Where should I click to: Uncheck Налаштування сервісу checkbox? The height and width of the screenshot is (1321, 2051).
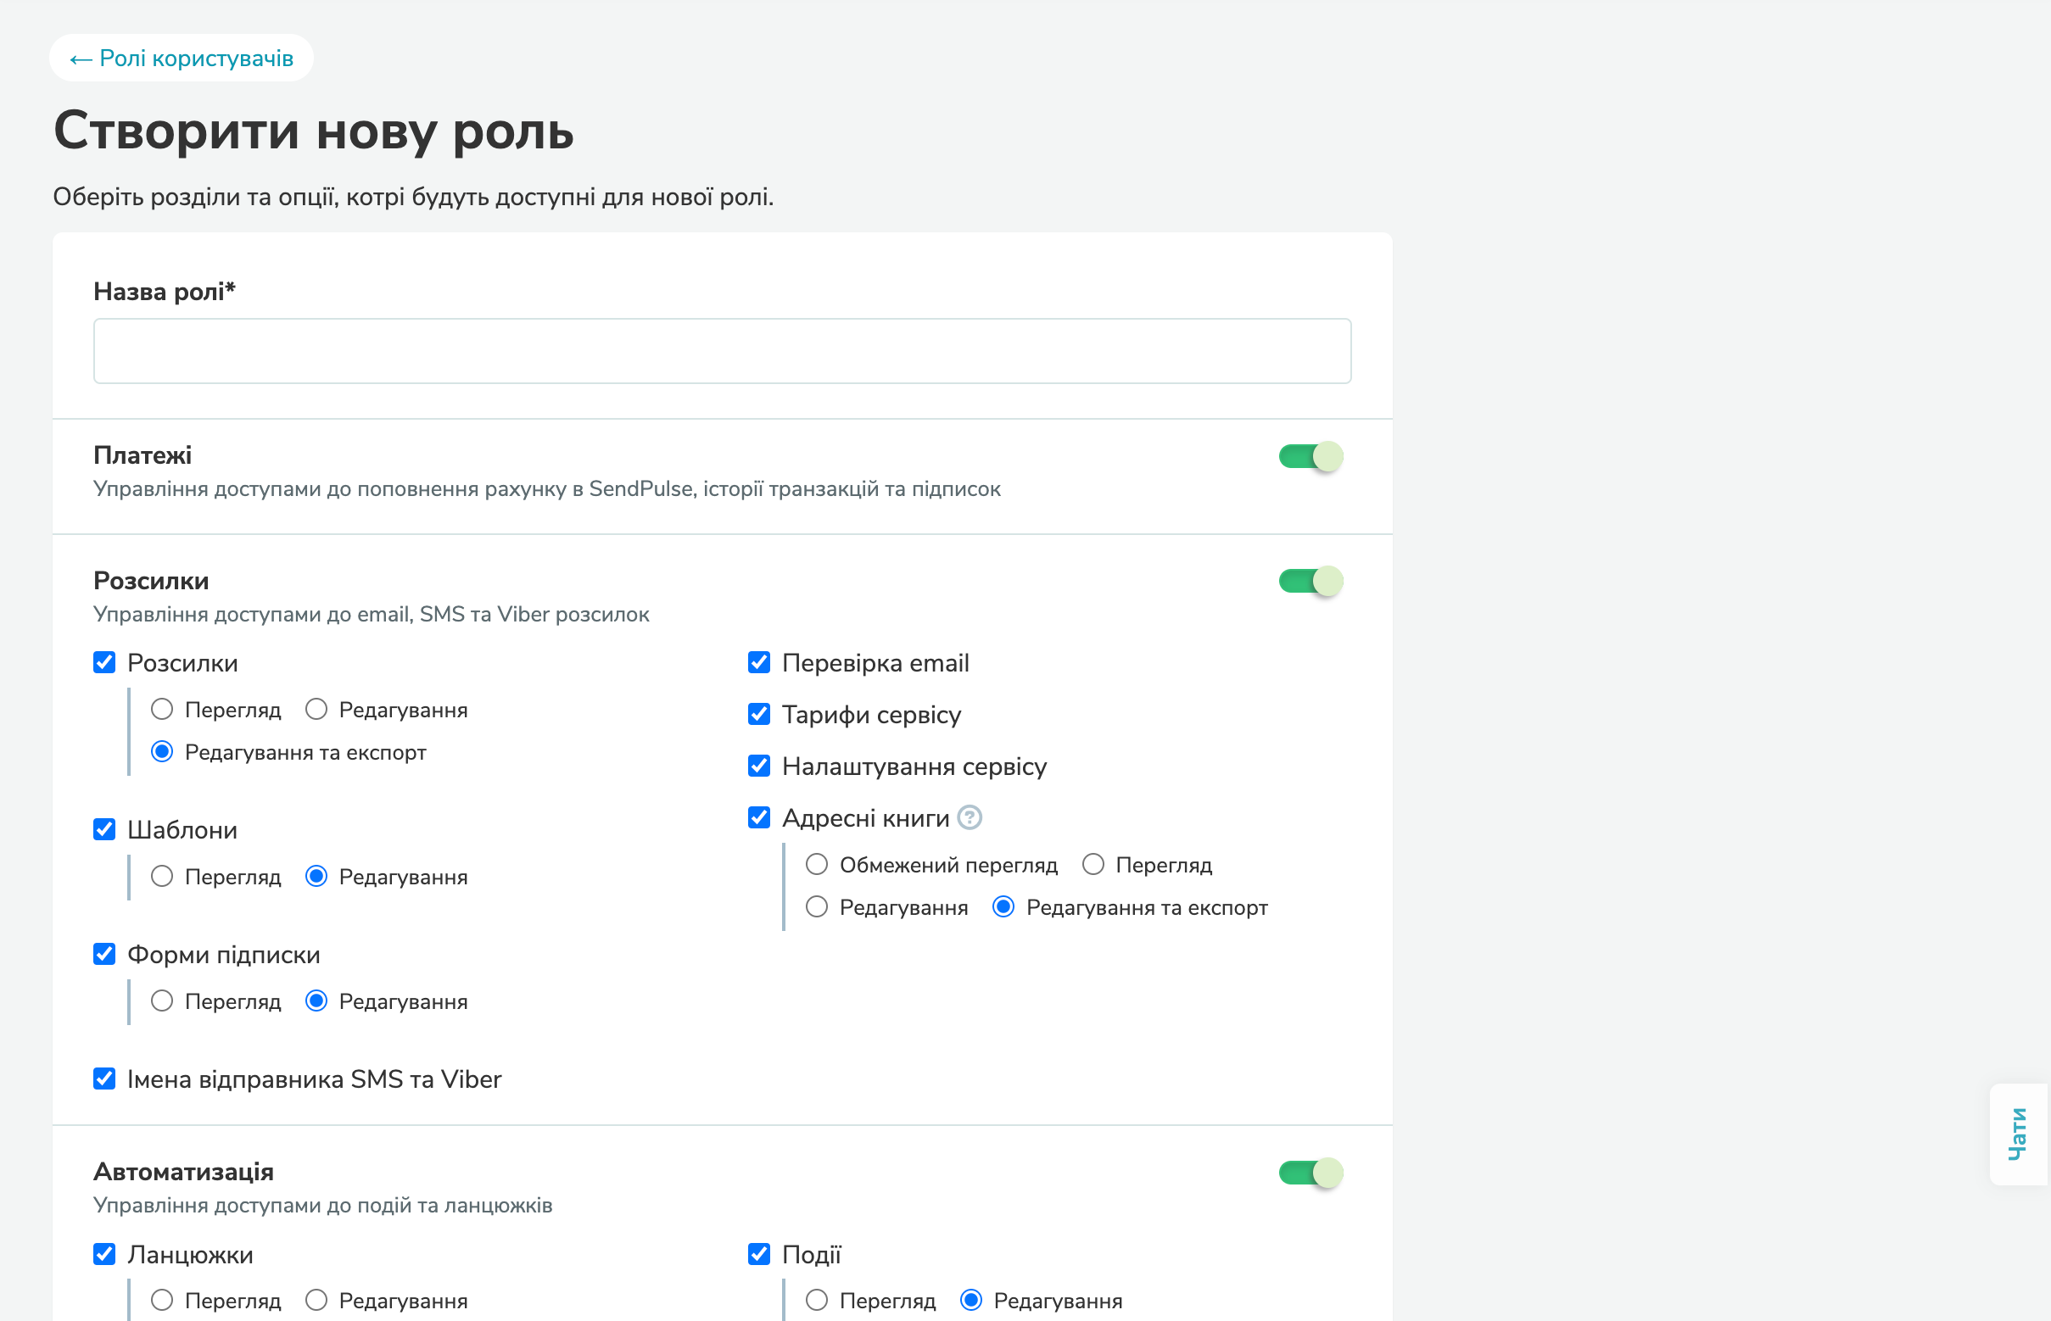pyautogui.click(x=758, y=766)
